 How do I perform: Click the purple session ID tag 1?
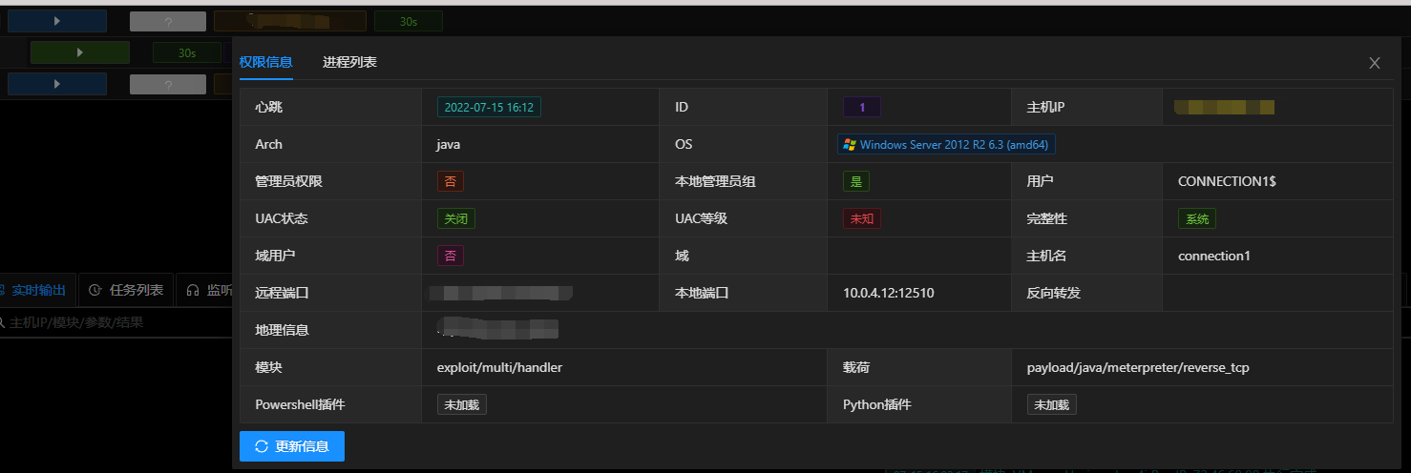[862, 107]
